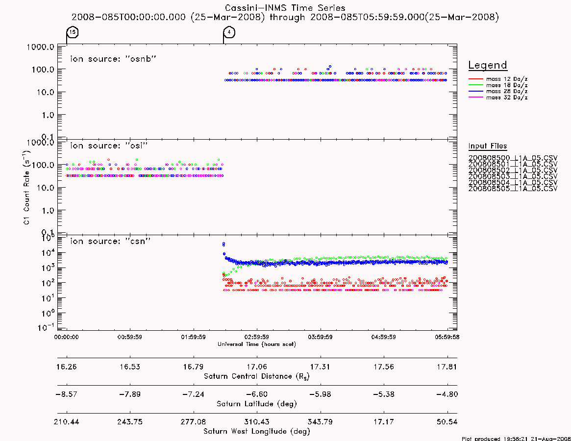Screen dimensions: 571x441
Task: Click the green mass 18 Da/z legend line
Action: click(x=475, y=85)
